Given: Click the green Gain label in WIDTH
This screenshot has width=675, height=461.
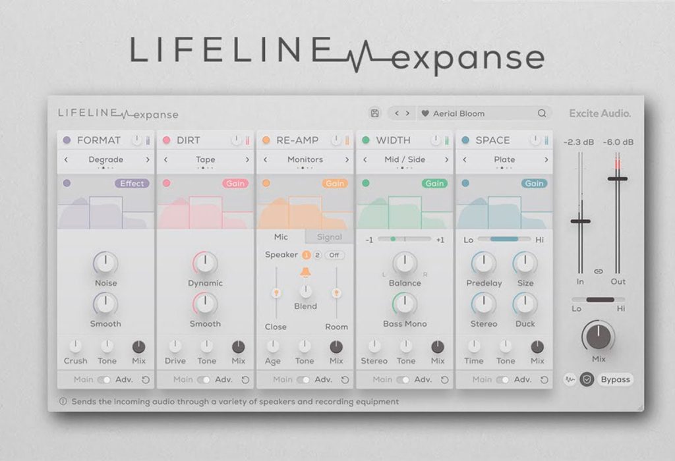Looking at the screenshot, I should (x=434, y=184).
